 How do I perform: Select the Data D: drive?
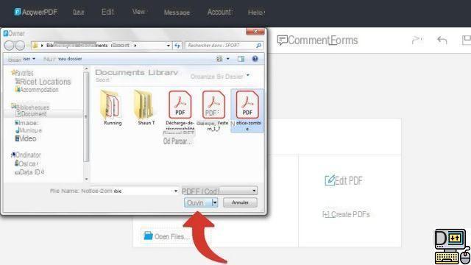(29, 172)
